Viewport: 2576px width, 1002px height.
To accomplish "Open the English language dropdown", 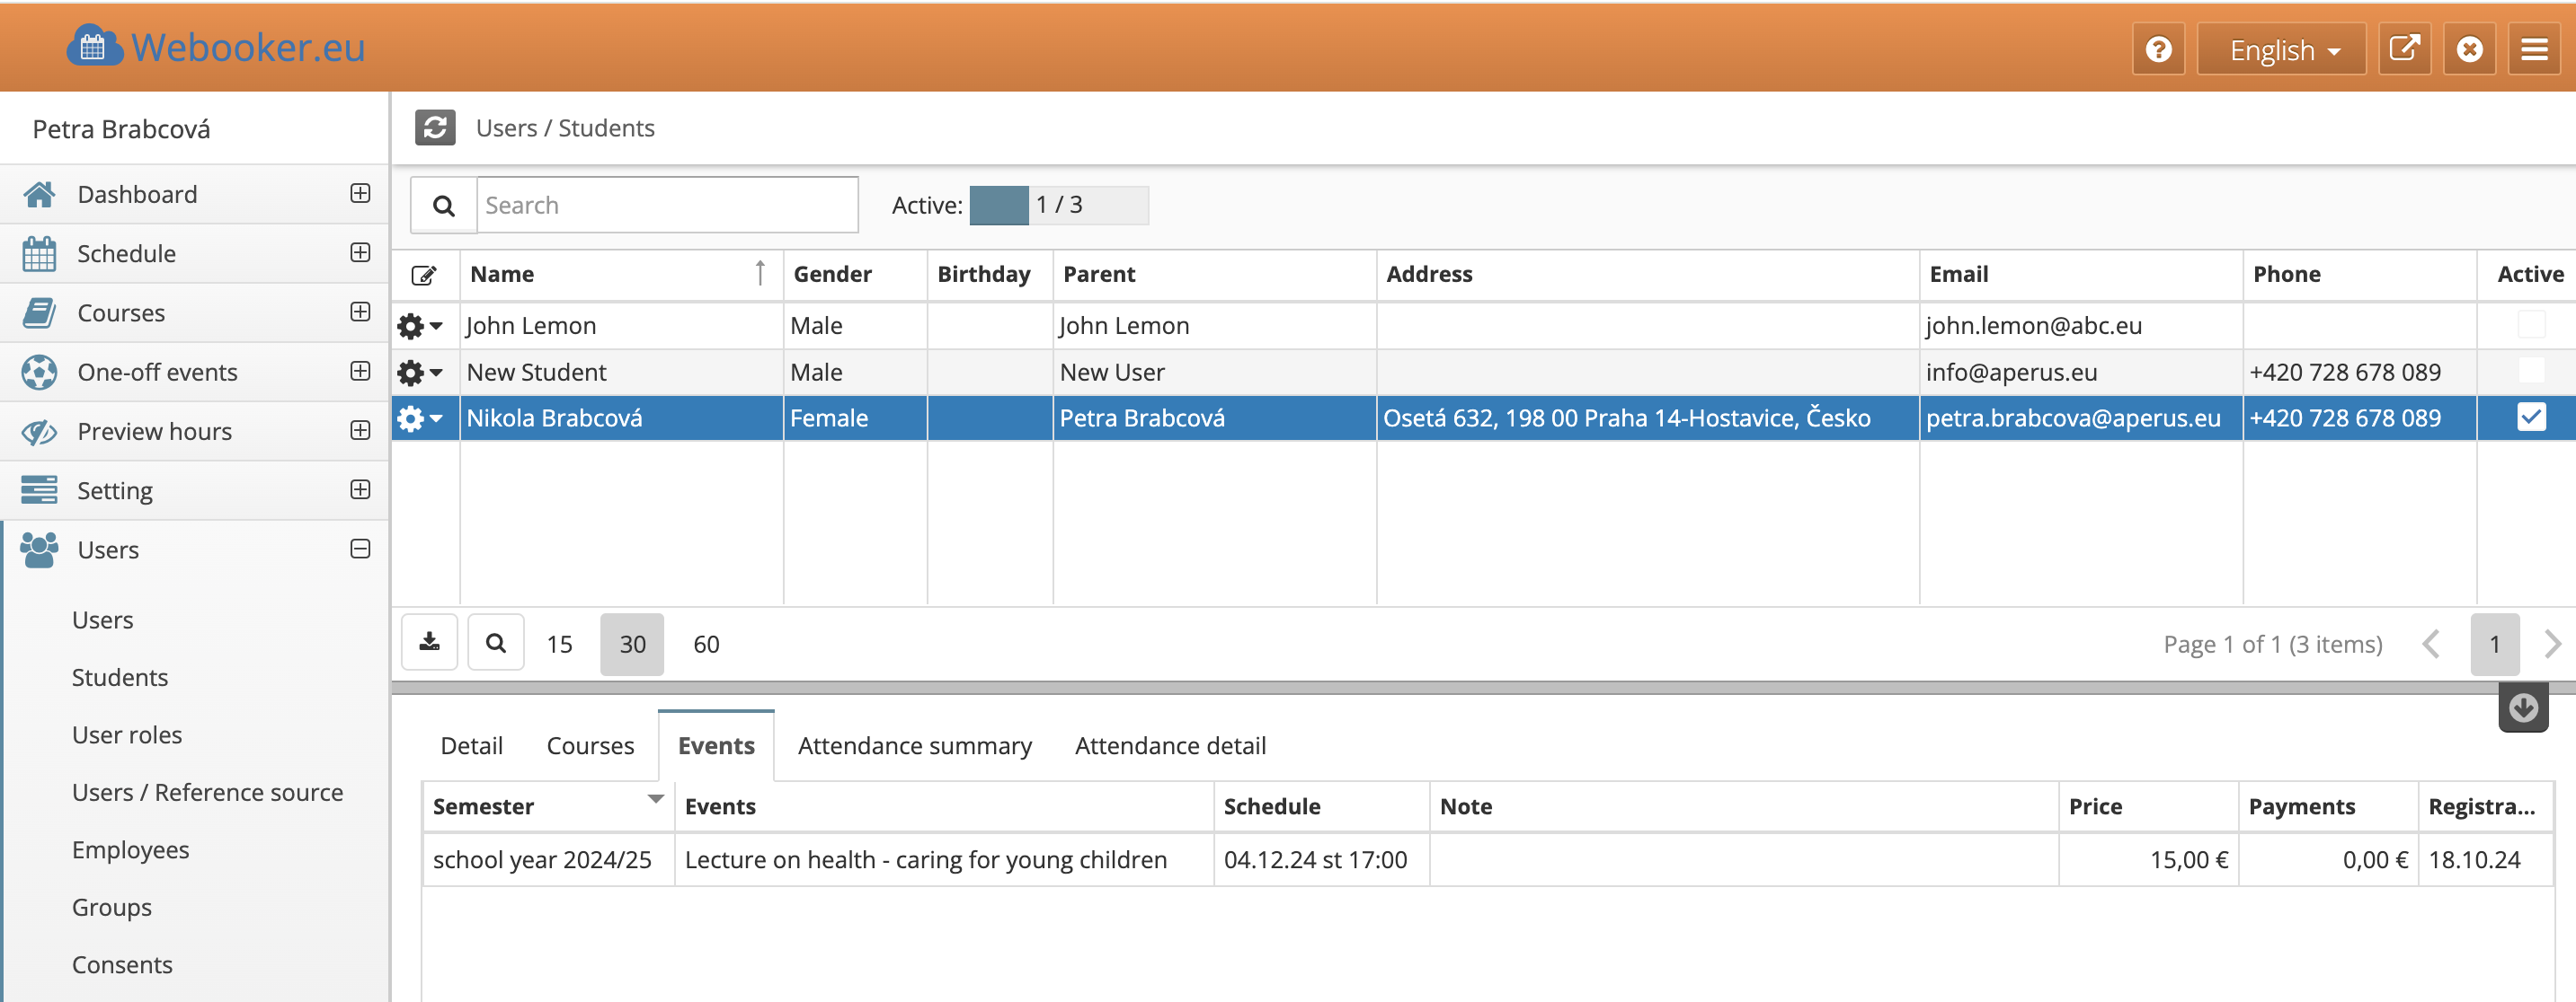I will tap(2281, 49).
